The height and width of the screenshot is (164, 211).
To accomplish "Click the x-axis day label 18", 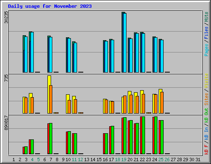I will [117, 159].
